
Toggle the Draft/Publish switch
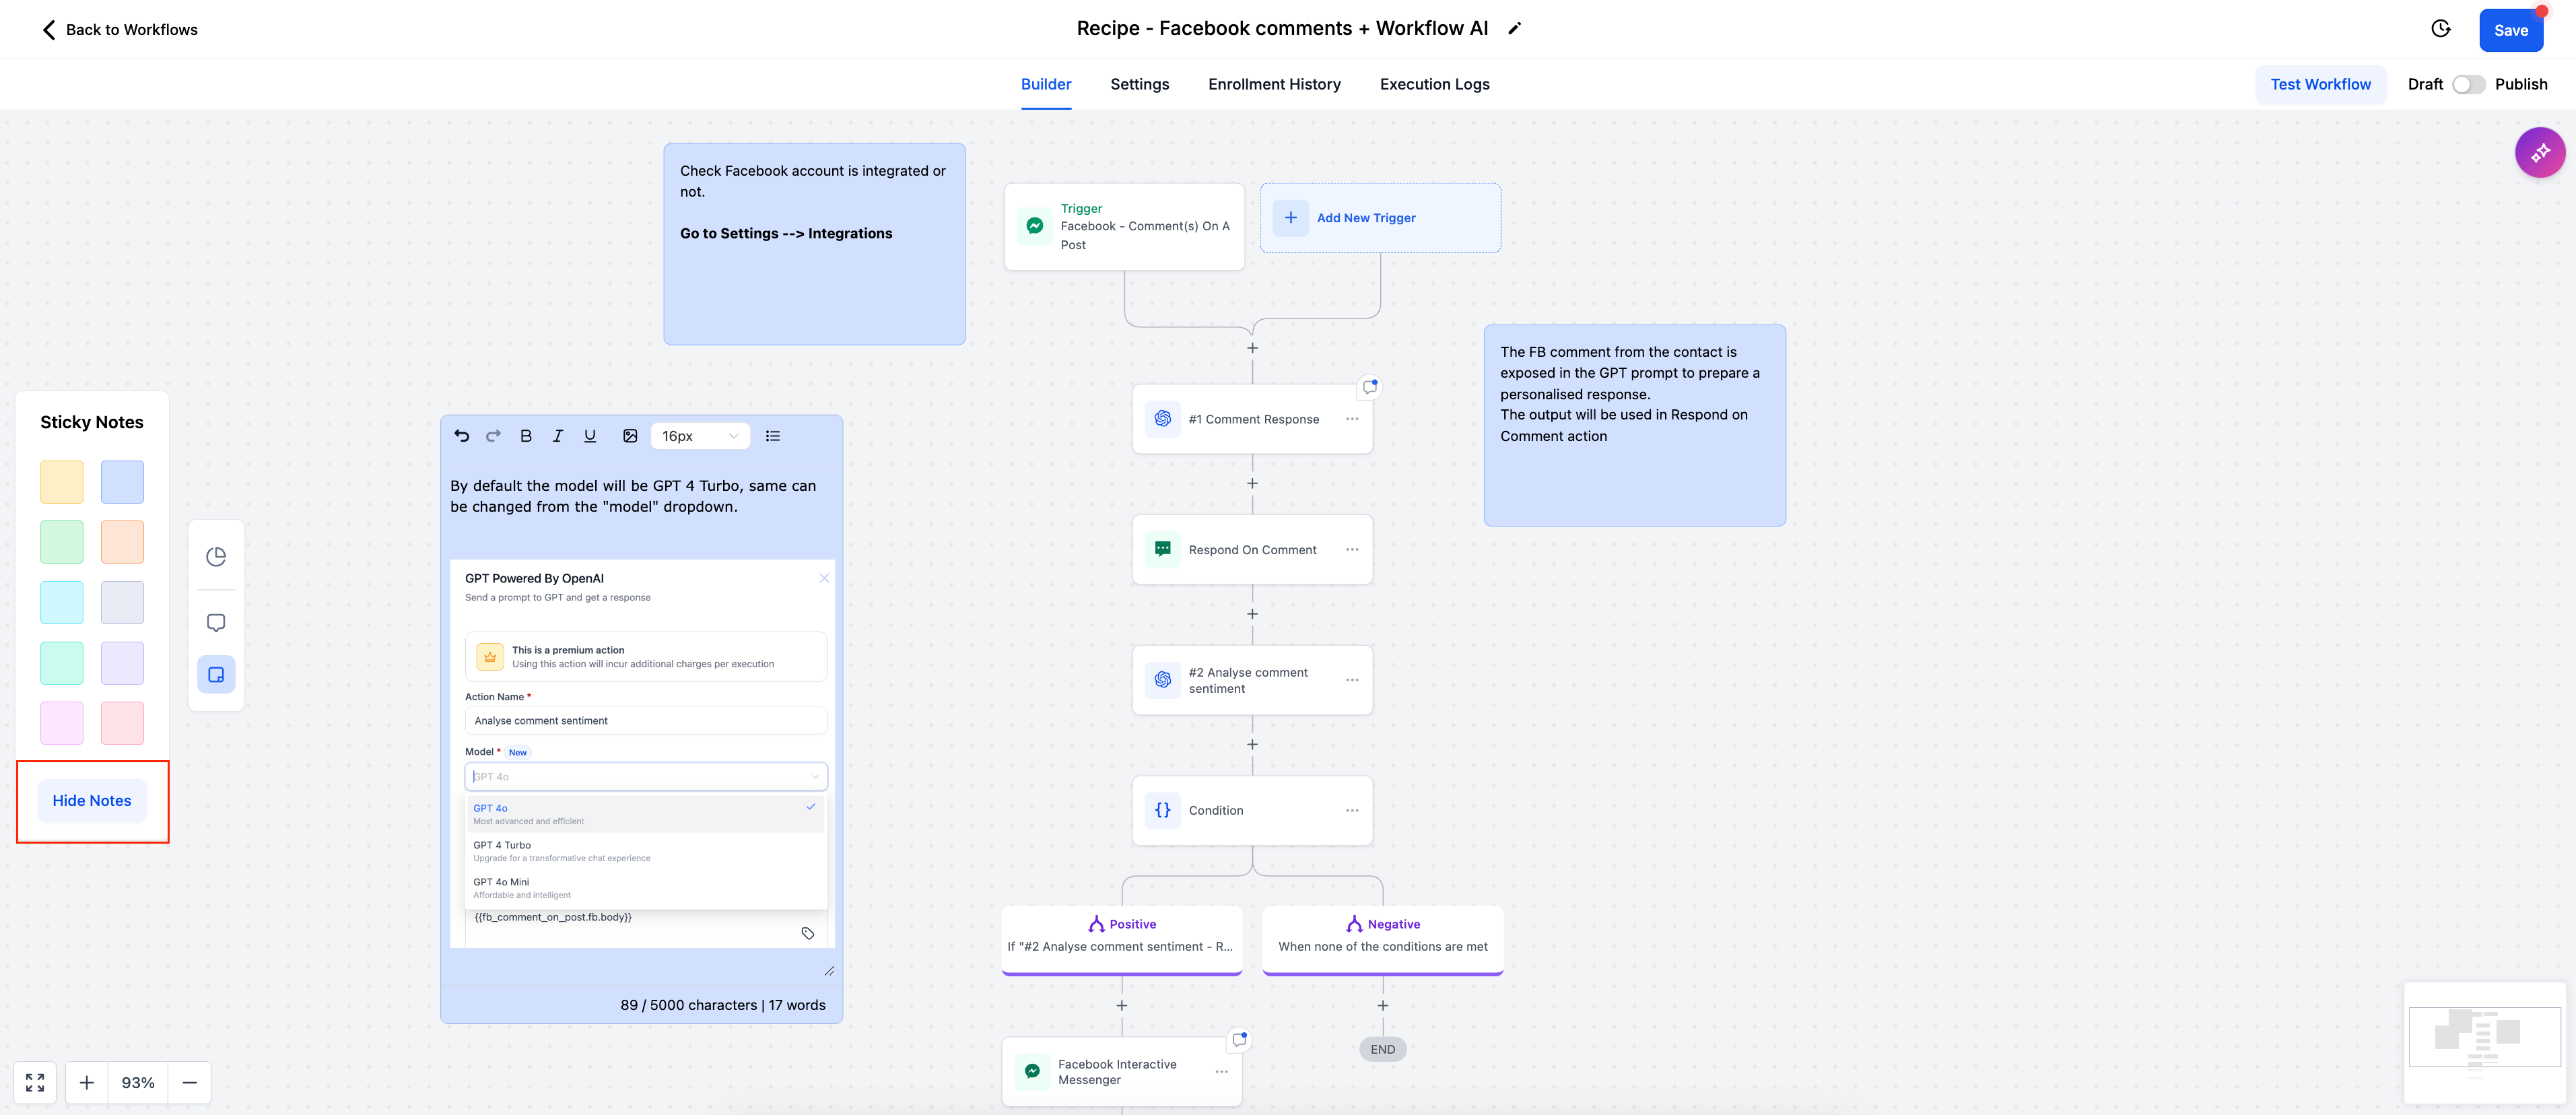[x=2468, y=83]
